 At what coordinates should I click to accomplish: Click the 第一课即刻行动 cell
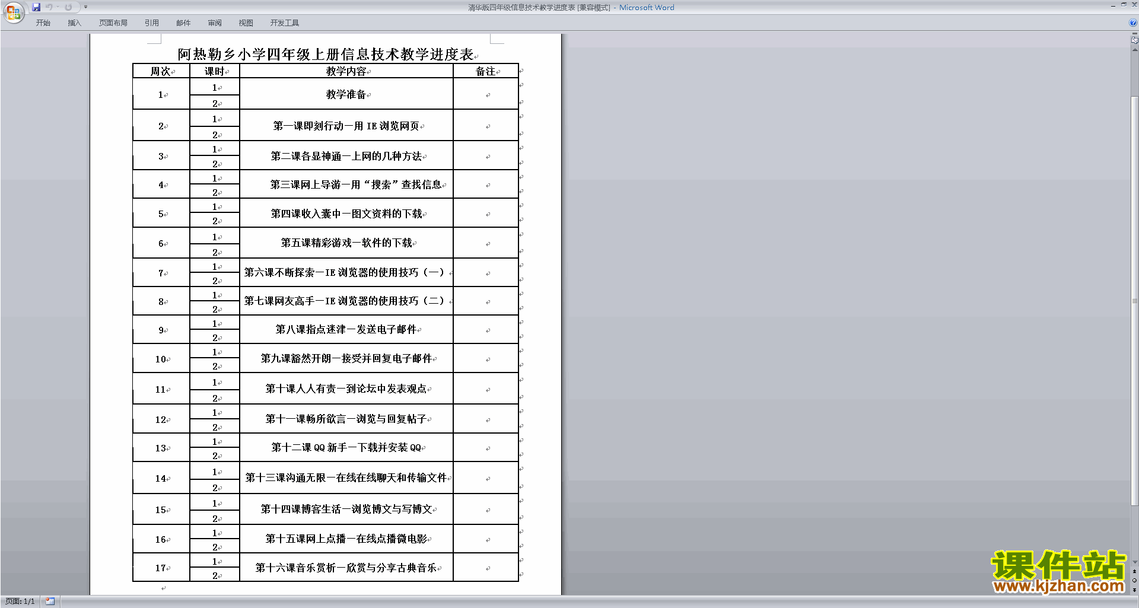tap(346, 126)
